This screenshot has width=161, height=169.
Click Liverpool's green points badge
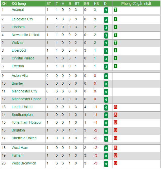(106, 51)
